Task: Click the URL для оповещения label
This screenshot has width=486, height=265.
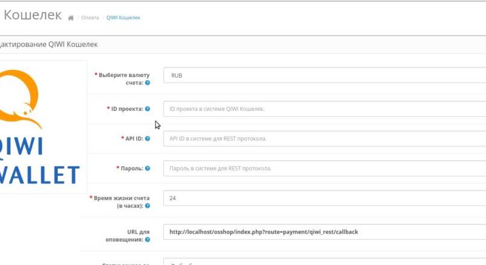Action: tap(127, 235)
